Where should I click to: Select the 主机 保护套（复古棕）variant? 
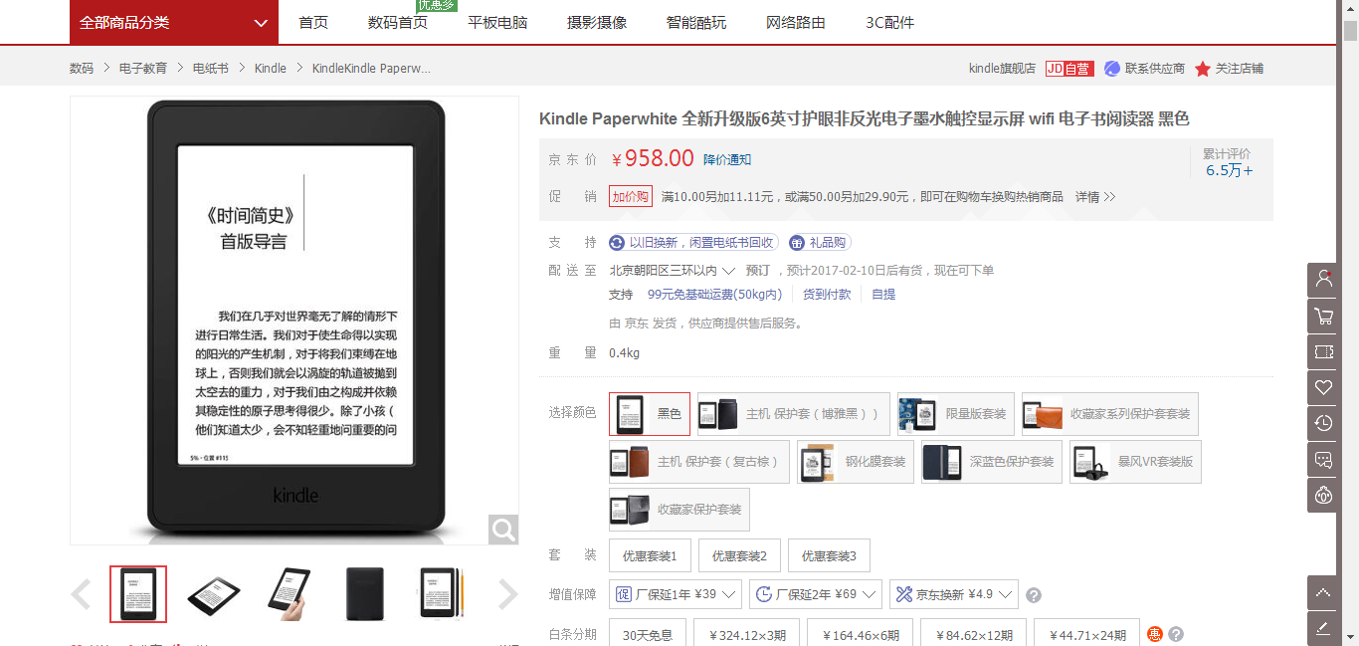699,461
